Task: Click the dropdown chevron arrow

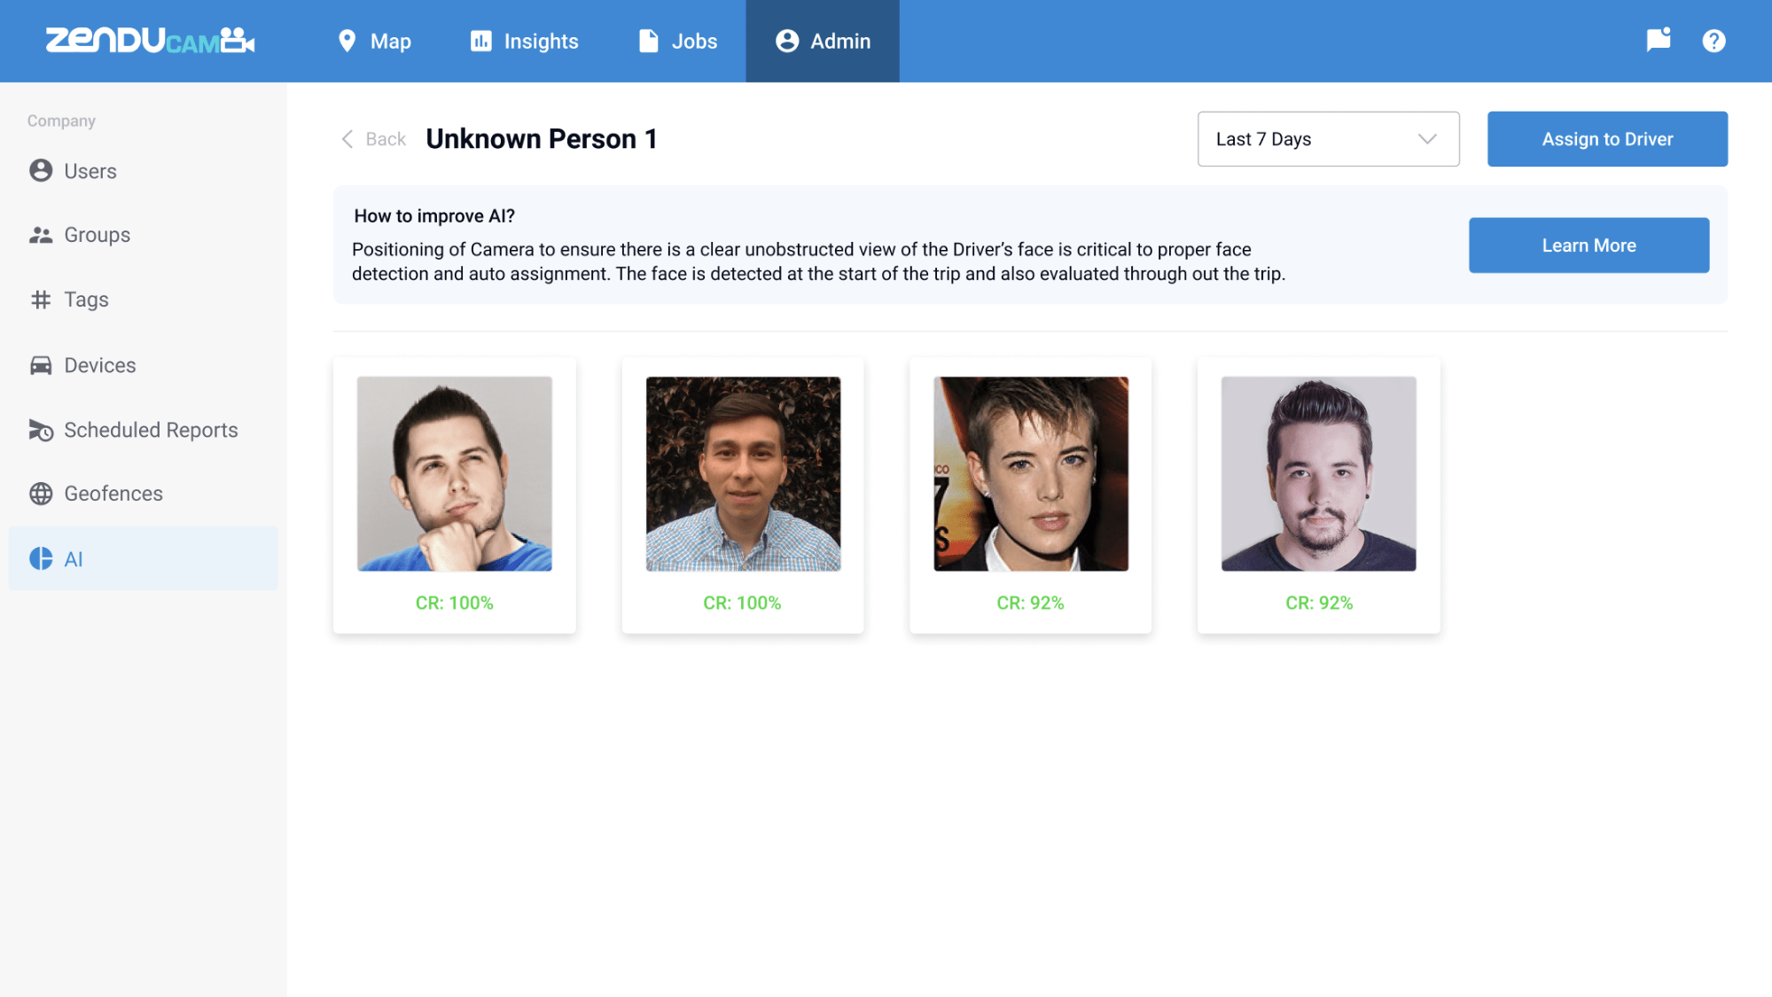Action: [1426, 139]
